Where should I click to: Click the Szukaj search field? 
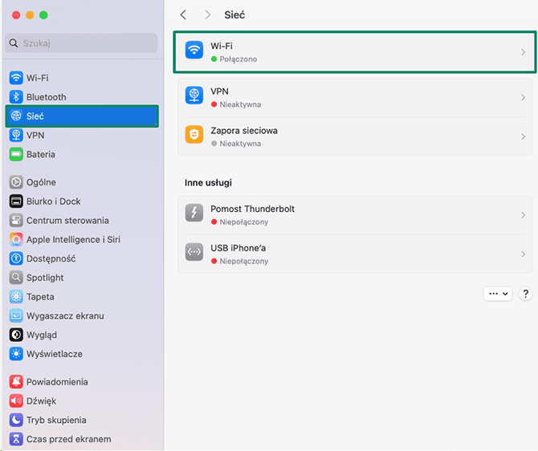tap(81, 43)
